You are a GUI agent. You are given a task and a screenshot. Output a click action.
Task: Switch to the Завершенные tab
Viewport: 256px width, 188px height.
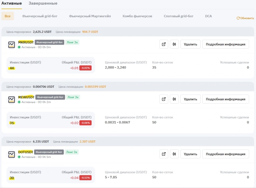43,3
